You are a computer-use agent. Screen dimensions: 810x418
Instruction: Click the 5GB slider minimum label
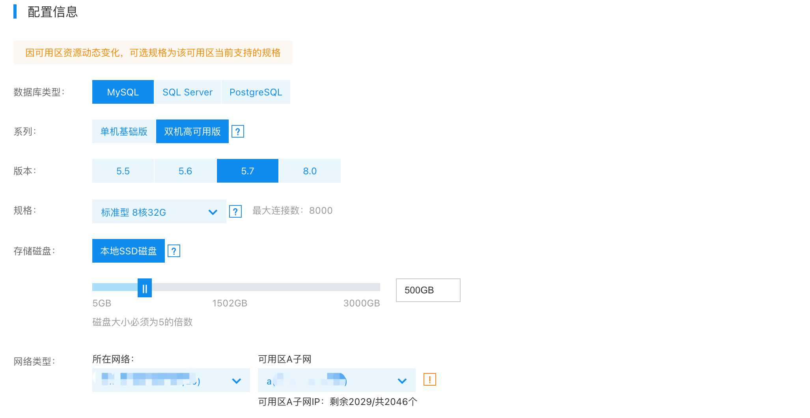102,303
